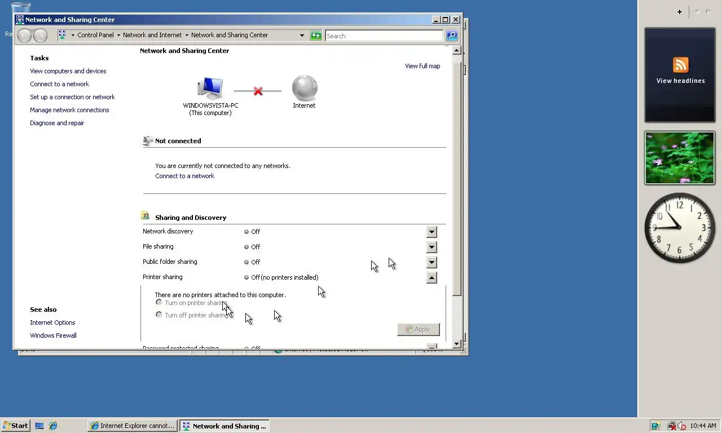The width and height of the screenshot is (722, 433).
Task: Click Network discovery Off status text
Action: pyautogui.click(x=256, y=232)
